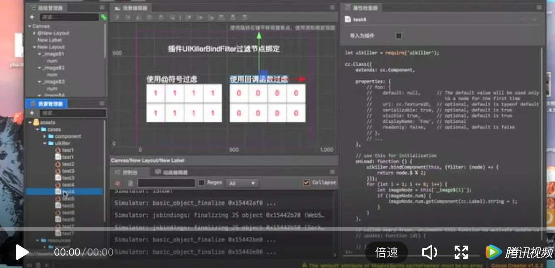The height and width of the screenshot is (268, 555).
Task: Click the green Y-axis gizmo arrow
Action: tap(259, 36)
